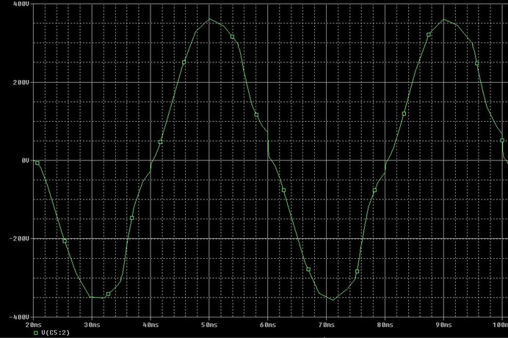
Task: Select the 80ms time axis label
Action: tap(385, 325)
